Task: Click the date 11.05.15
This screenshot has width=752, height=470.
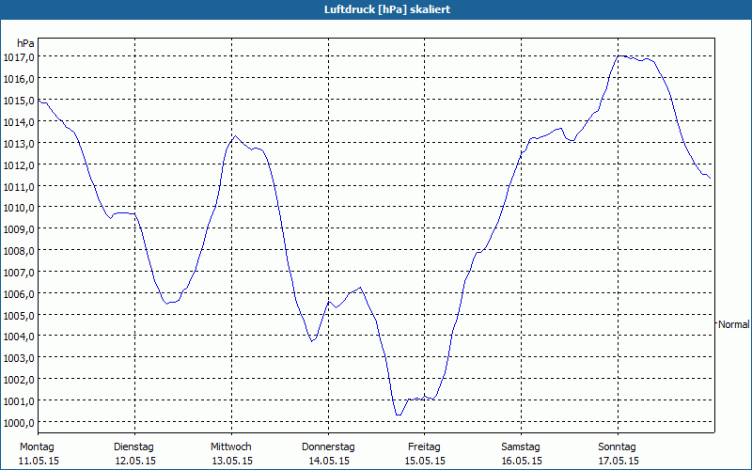Action: pos(39,462)
